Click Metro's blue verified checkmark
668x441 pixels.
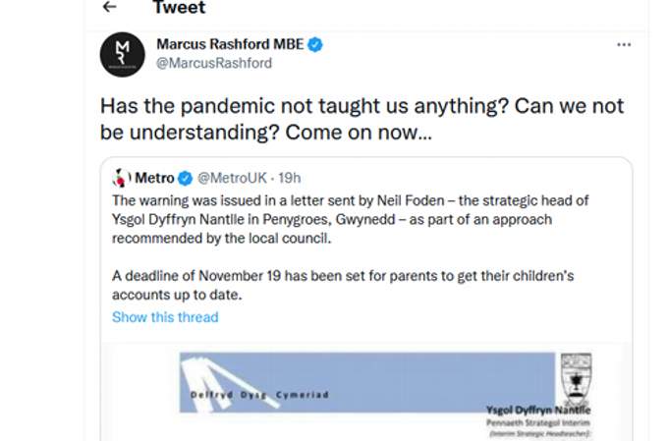point(184,178)
